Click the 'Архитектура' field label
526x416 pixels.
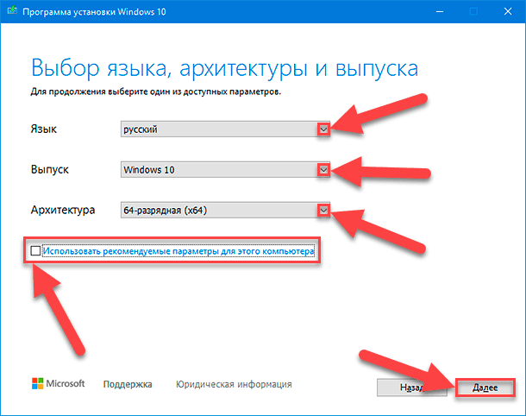(x=63, y=211)
